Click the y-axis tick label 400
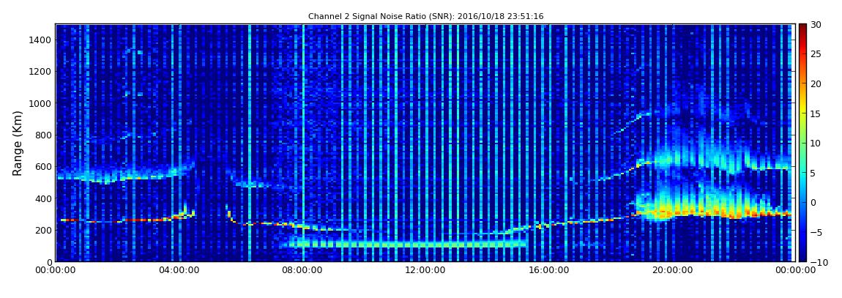842x298 pixels. click(43, 198)
